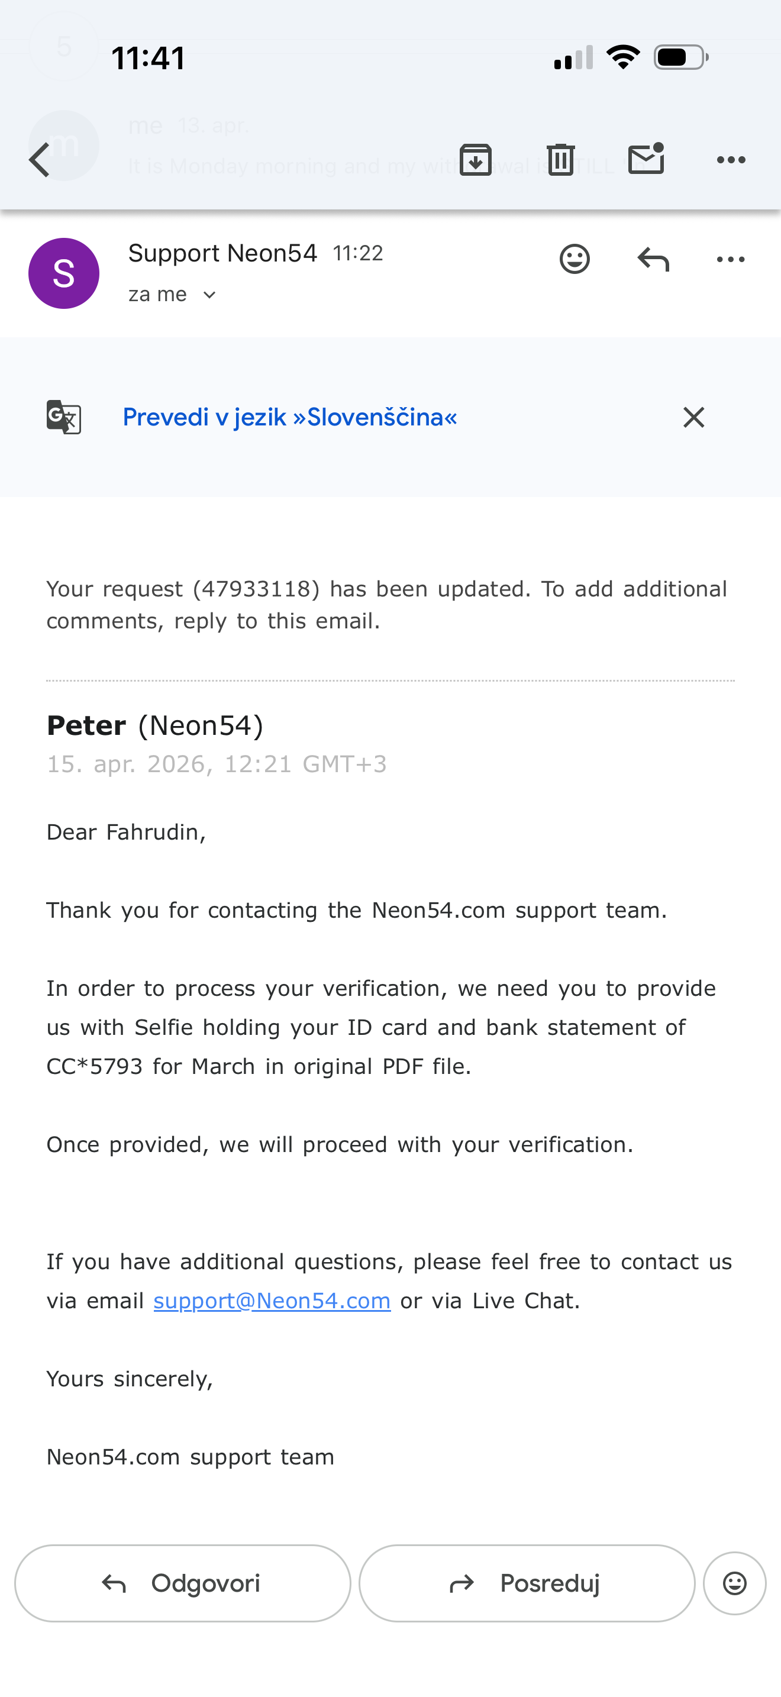Open the Google Translate icon
The width and height of the screenshot is (781, 1697).
64,417
